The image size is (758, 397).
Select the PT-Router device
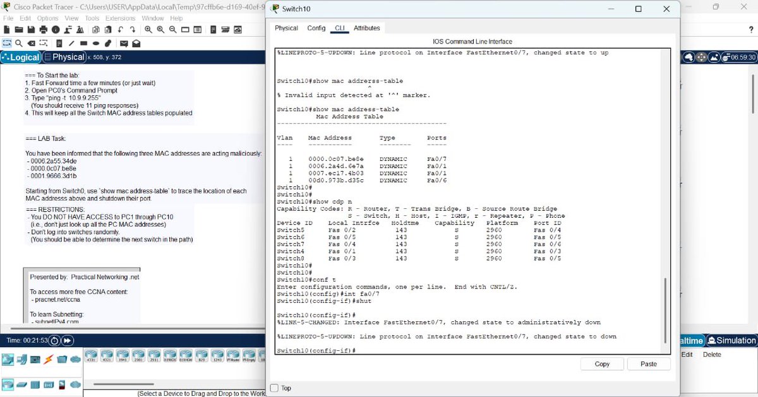pos(233,355)
